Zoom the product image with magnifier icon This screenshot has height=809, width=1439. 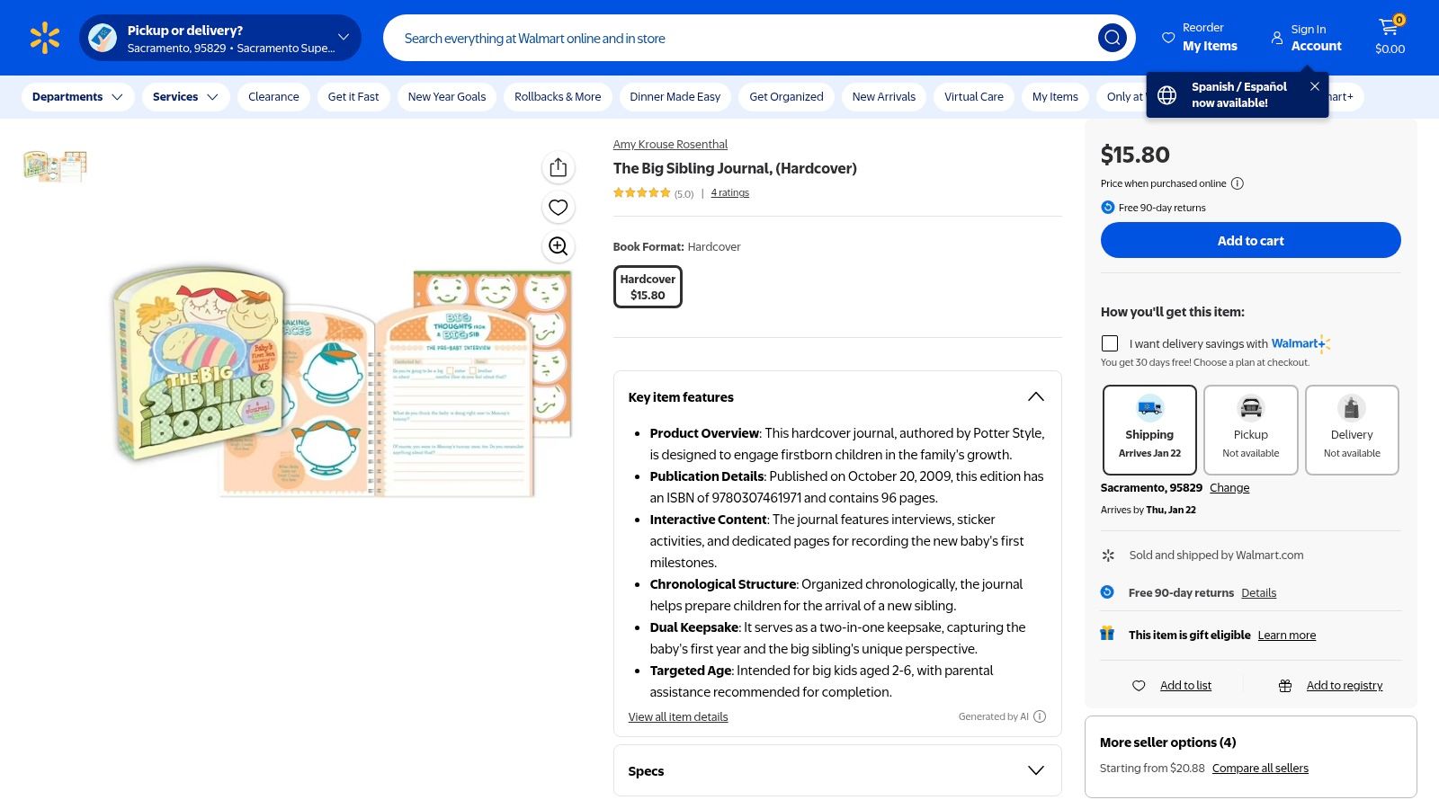pyautogui.click(x=558, y=246)
